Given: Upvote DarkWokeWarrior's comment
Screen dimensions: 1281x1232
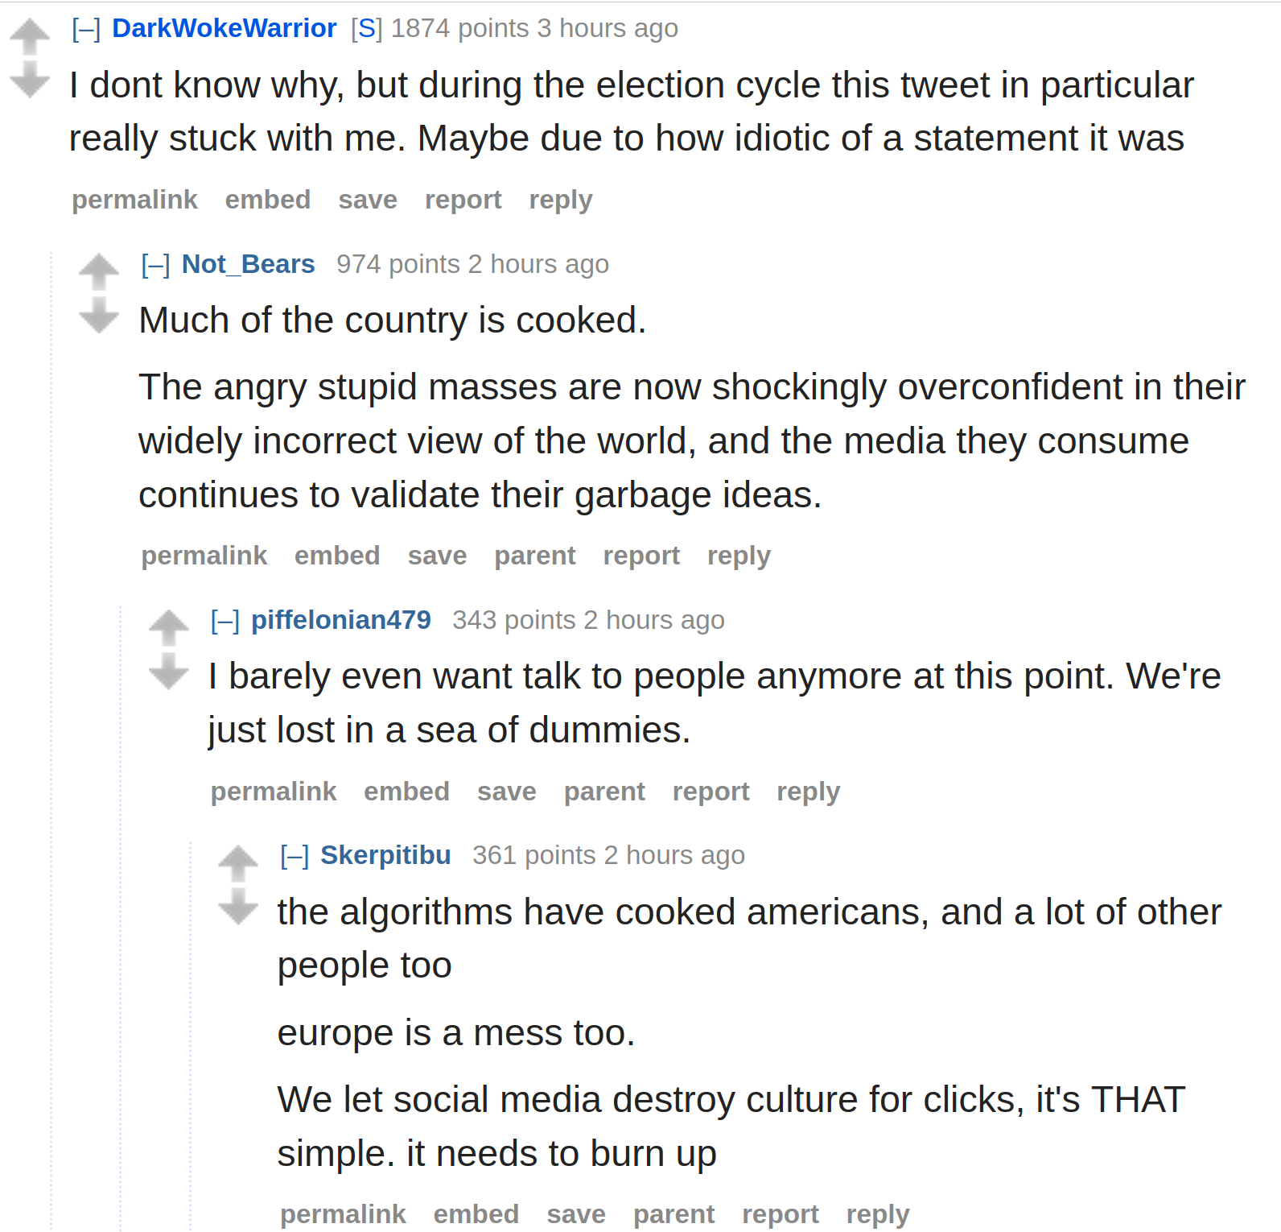Looking at the screenshot, I should pos(30,37).
